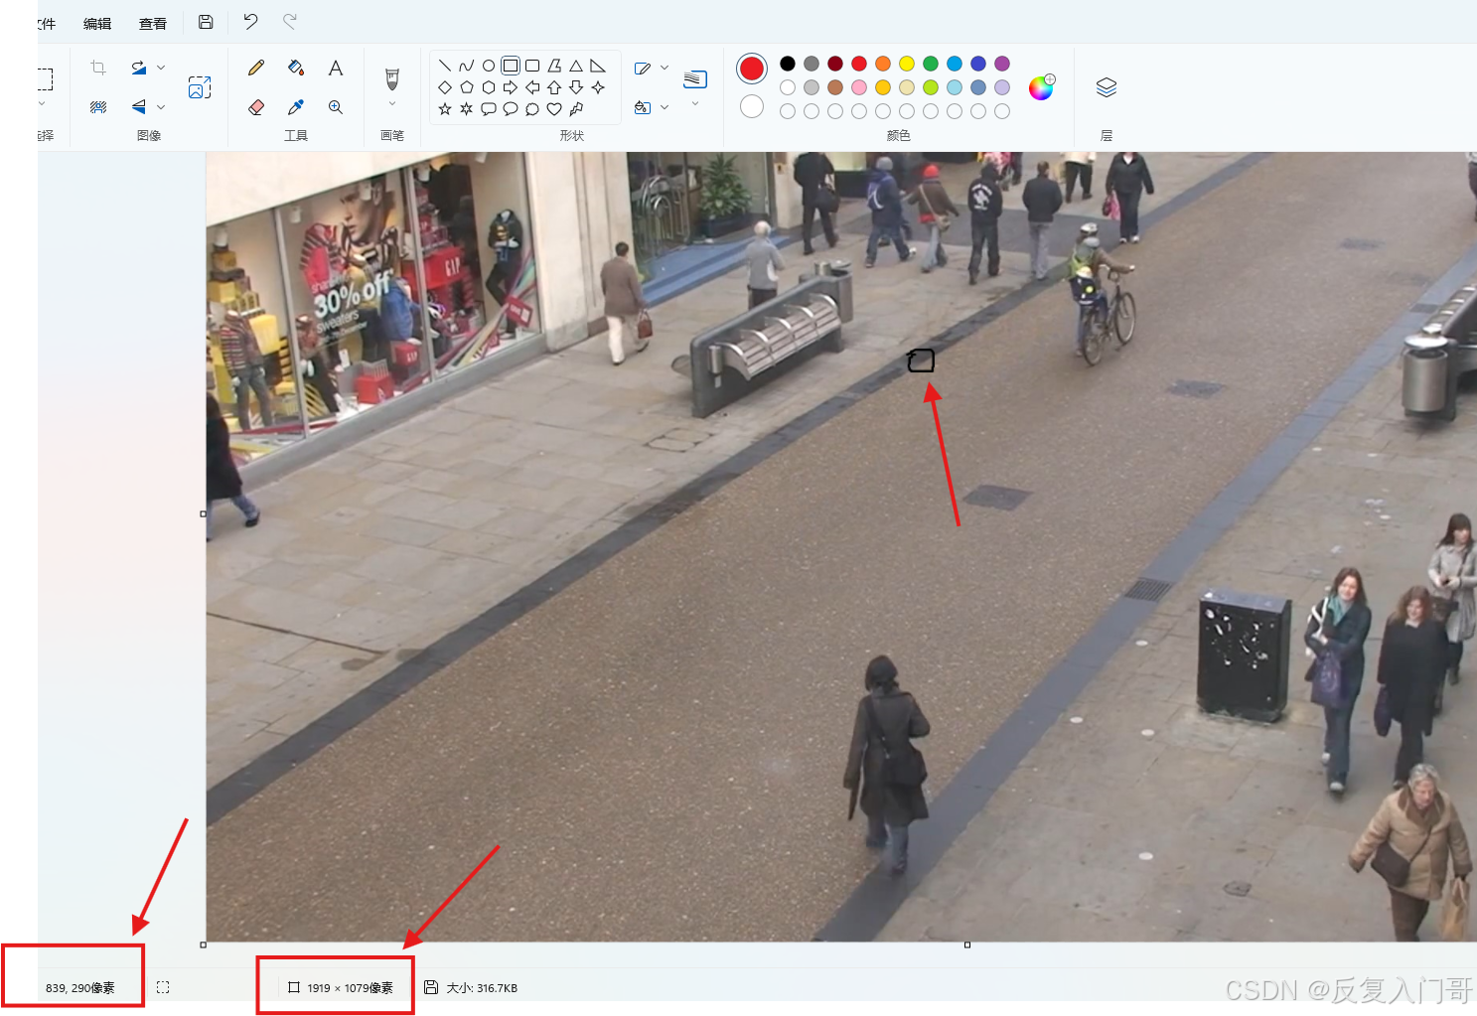Screen dimensions: 1477x1016
Task: Select the Curve shape
Action: coord(467,66)
